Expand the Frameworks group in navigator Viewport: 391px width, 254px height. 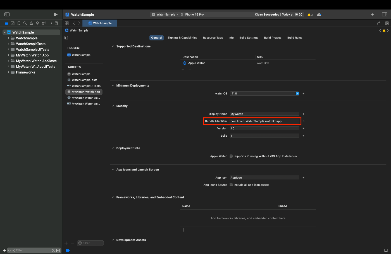pyautogui.click(x=8, y=72)
